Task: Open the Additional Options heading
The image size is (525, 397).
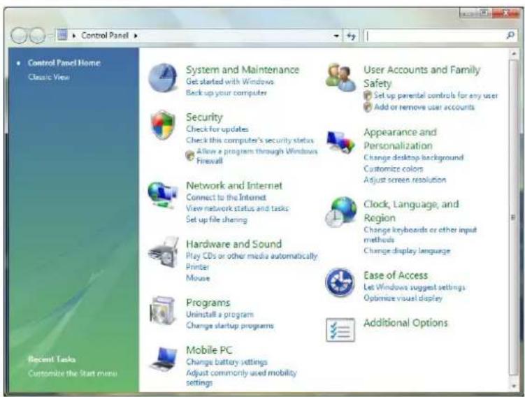Action: pos(405,323)
